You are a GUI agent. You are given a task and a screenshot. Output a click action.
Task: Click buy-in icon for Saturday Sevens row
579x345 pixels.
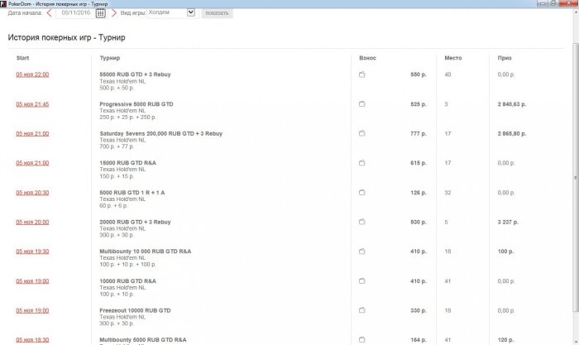pos(362,133)
